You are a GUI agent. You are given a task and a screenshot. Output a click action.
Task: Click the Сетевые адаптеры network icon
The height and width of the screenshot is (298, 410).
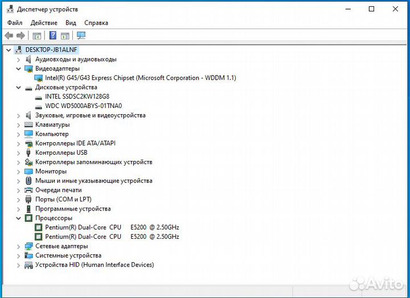[28, 246]
